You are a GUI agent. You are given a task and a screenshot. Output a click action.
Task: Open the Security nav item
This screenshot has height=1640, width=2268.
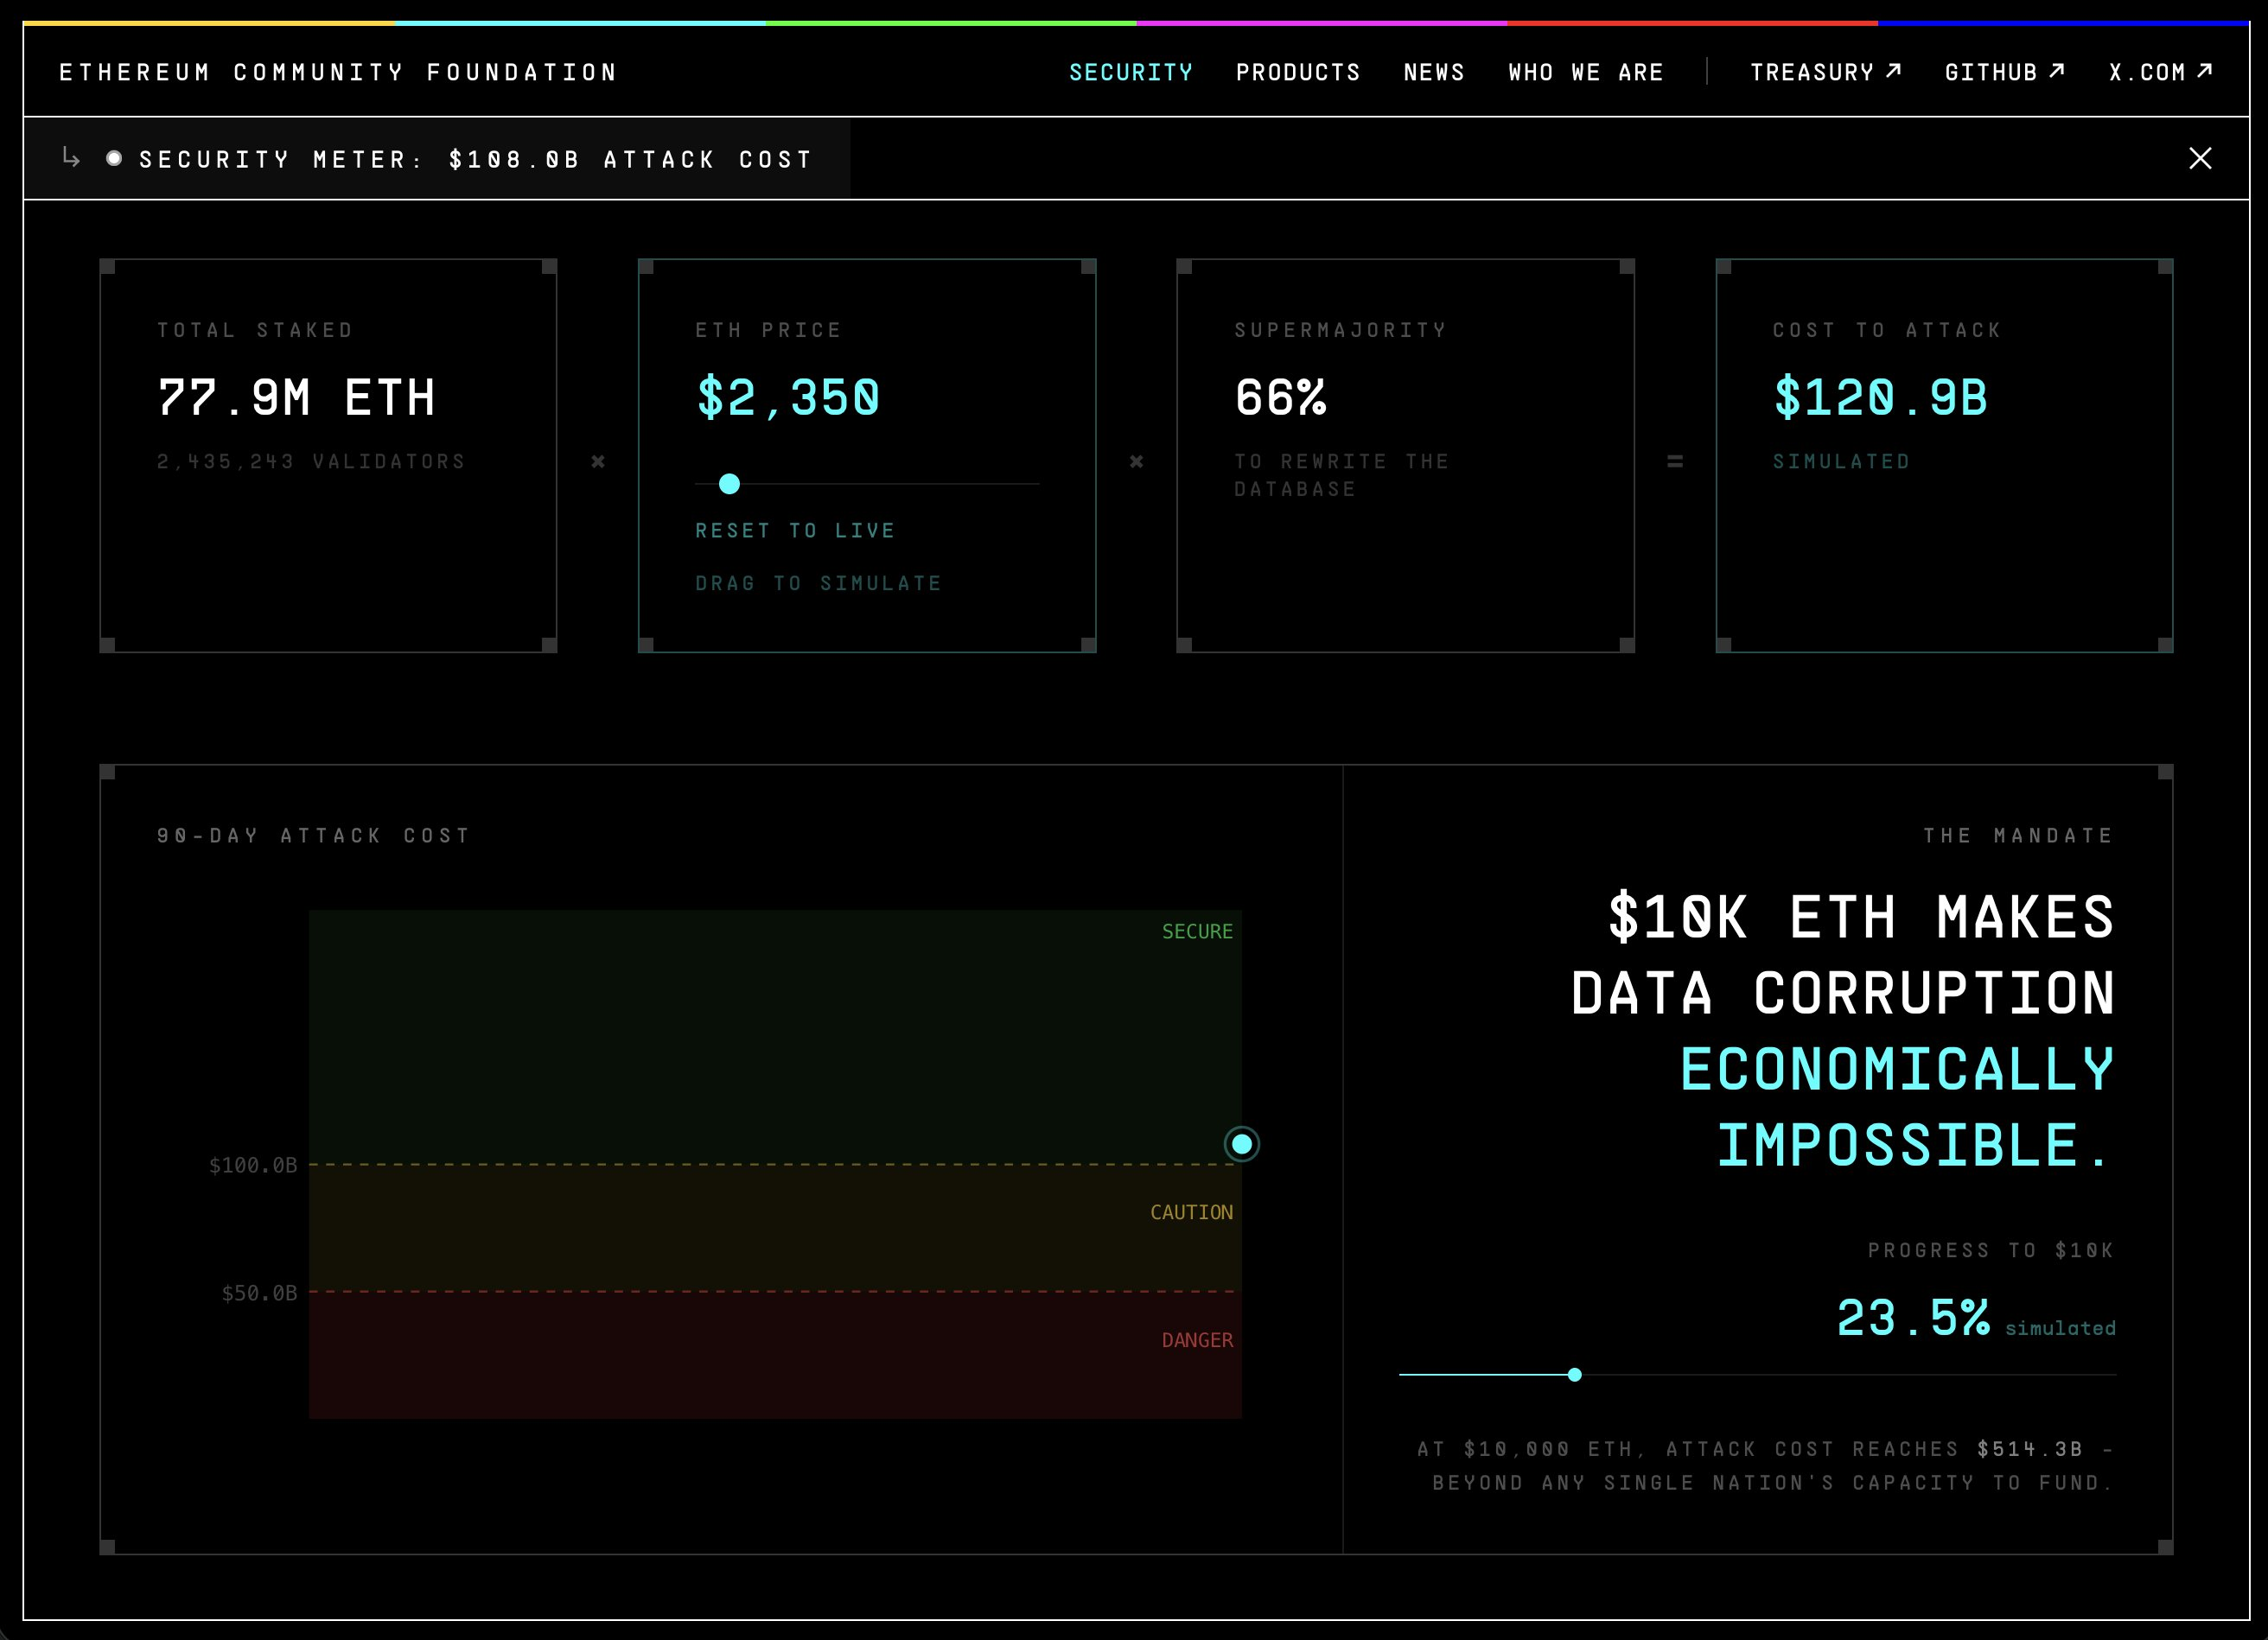(1131, 72)
